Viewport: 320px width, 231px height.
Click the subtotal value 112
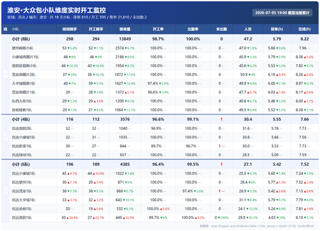click(96, 120)
